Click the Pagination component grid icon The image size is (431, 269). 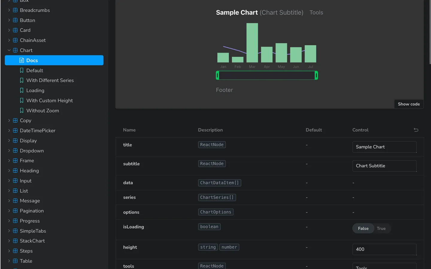point(15,211)
